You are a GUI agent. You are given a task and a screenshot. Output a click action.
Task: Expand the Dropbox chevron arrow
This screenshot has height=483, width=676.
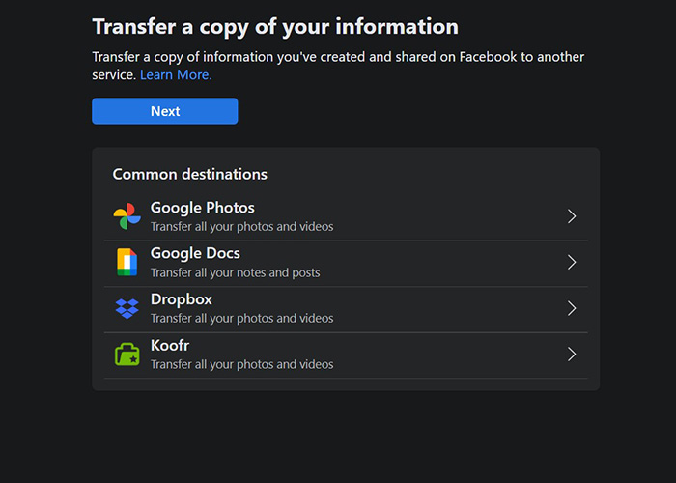tap(572, 308)
